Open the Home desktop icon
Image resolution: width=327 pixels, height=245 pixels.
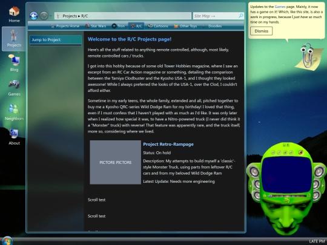14,14
